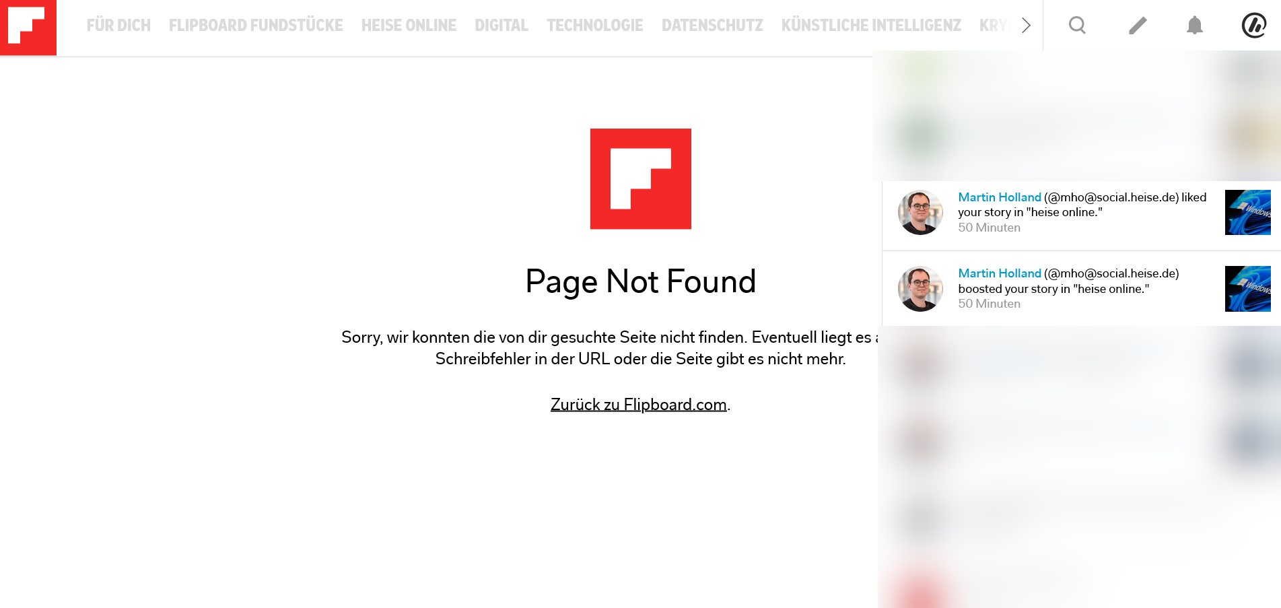
Task: Open Windows story thumbnail in liked notification
Action: [x=1247, y=212]
